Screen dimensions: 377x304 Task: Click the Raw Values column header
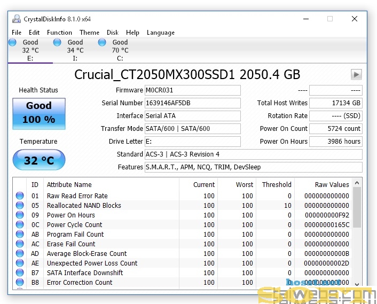324,185
